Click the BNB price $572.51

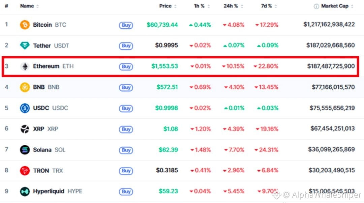point(167,87)
